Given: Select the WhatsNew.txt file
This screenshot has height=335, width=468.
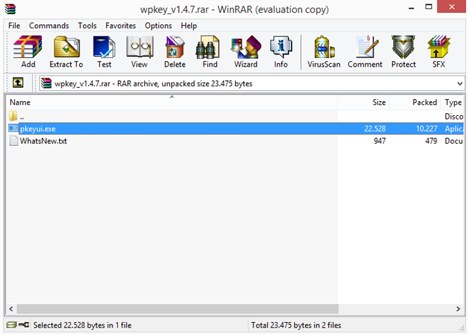Looking at the screenshot, I should point(43,141).
